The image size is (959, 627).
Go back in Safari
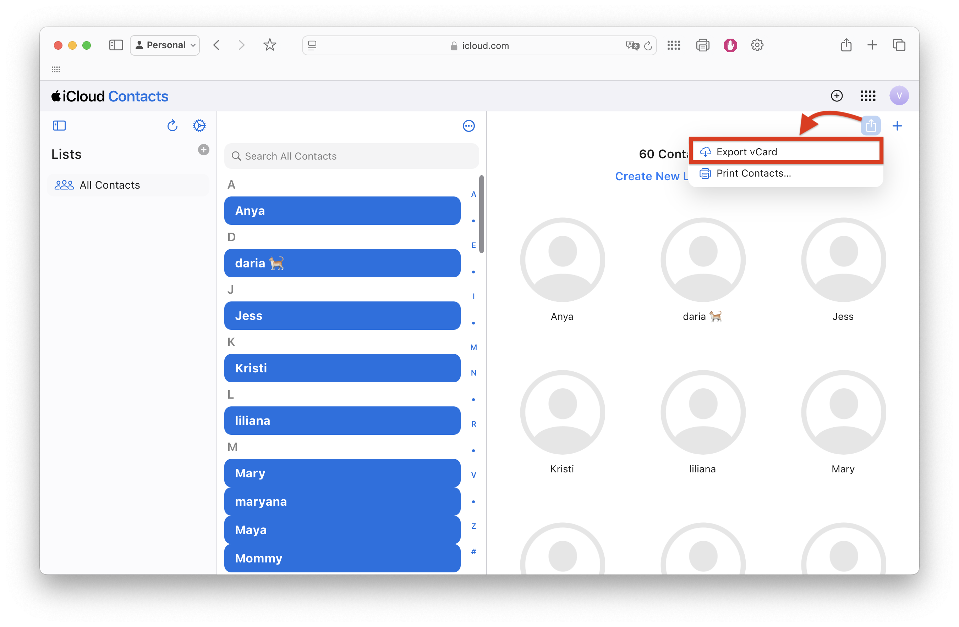click(217, 45)
